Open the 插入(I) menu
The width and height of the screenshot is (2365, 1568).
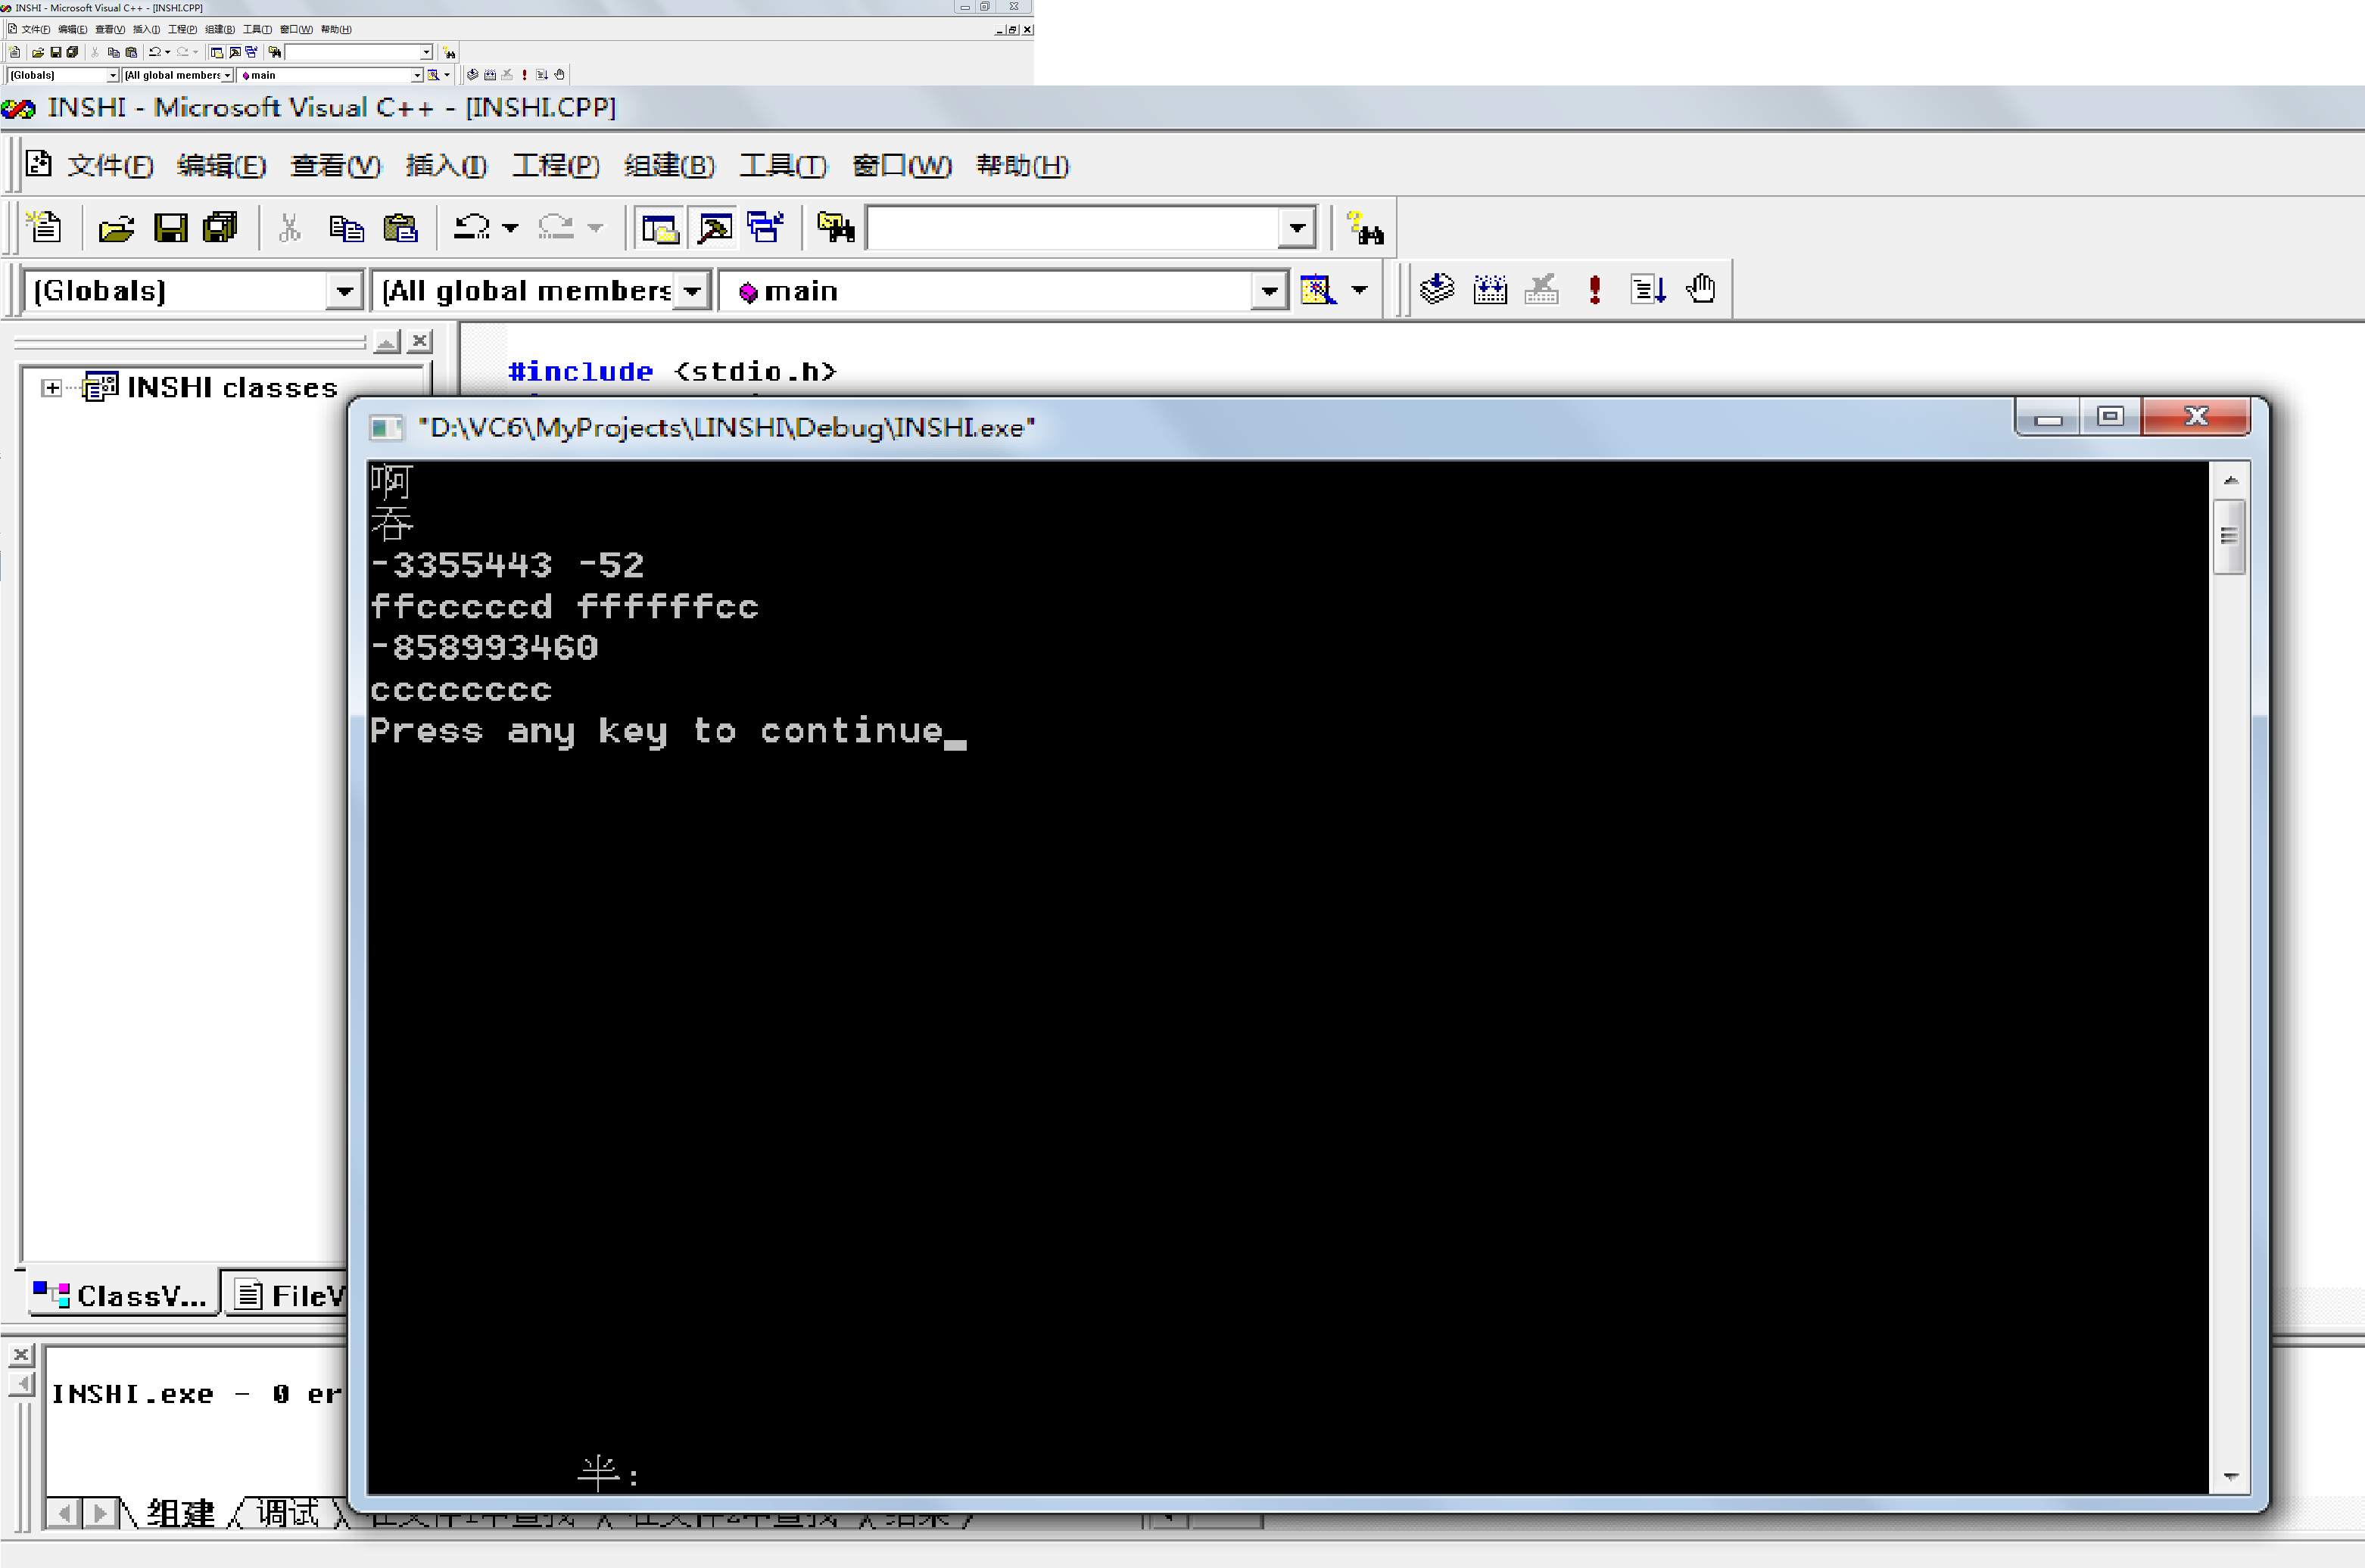[446, 165]
